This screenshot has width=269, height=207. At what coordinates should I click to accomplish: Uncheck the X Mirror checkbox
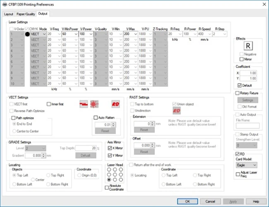(x=110, y=148)
